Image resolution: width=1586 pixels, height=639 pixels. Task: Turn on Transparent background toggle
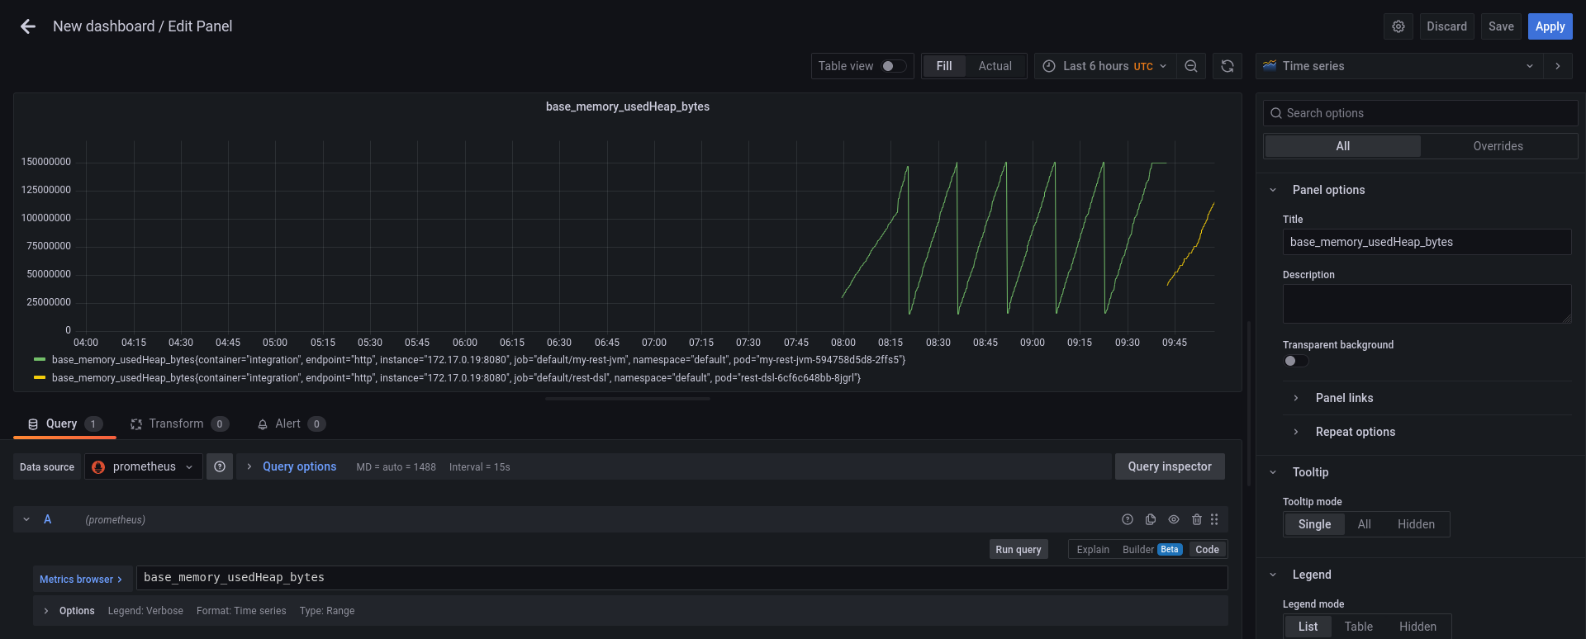(1295, 361)
